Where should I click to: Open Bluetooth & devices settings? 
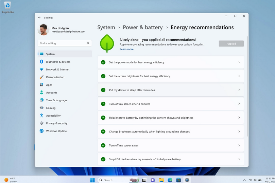65,62
